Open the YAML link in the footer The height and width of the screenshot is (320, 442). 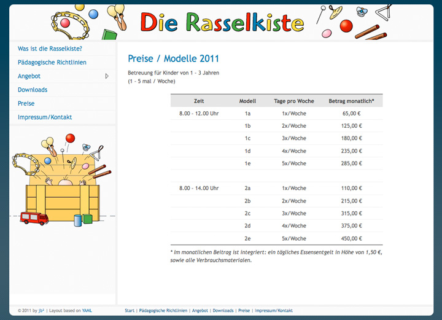87,310
